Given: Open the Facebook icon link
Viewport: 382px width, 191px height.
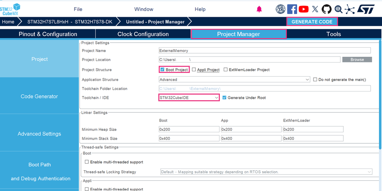Looking at the screenshot, I should tap(292, 9).
